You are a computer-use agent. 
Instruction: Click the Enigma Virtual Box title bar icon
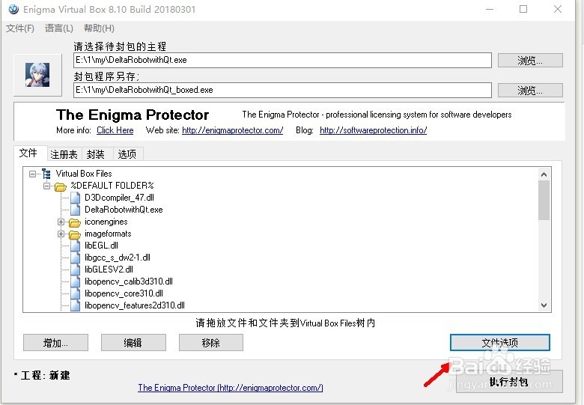(x=13, y=9)
